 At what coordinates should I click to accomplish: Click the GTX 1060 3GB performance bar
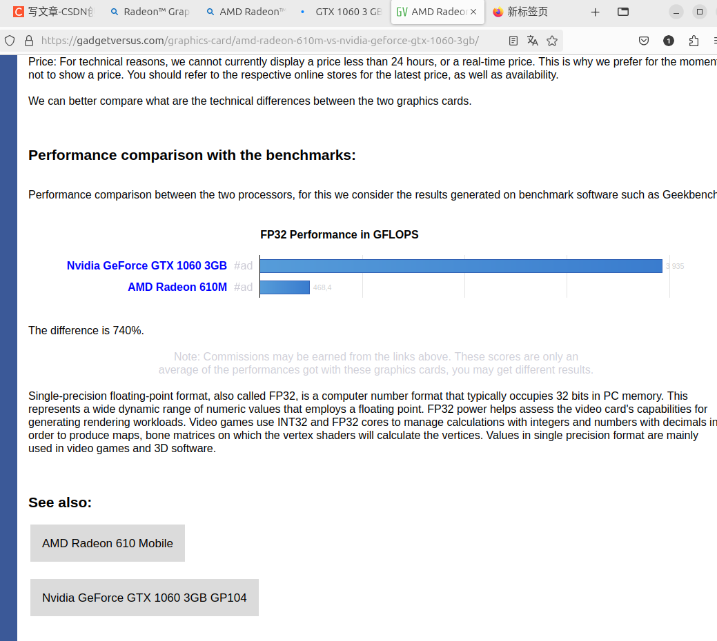tap(461, 266)
